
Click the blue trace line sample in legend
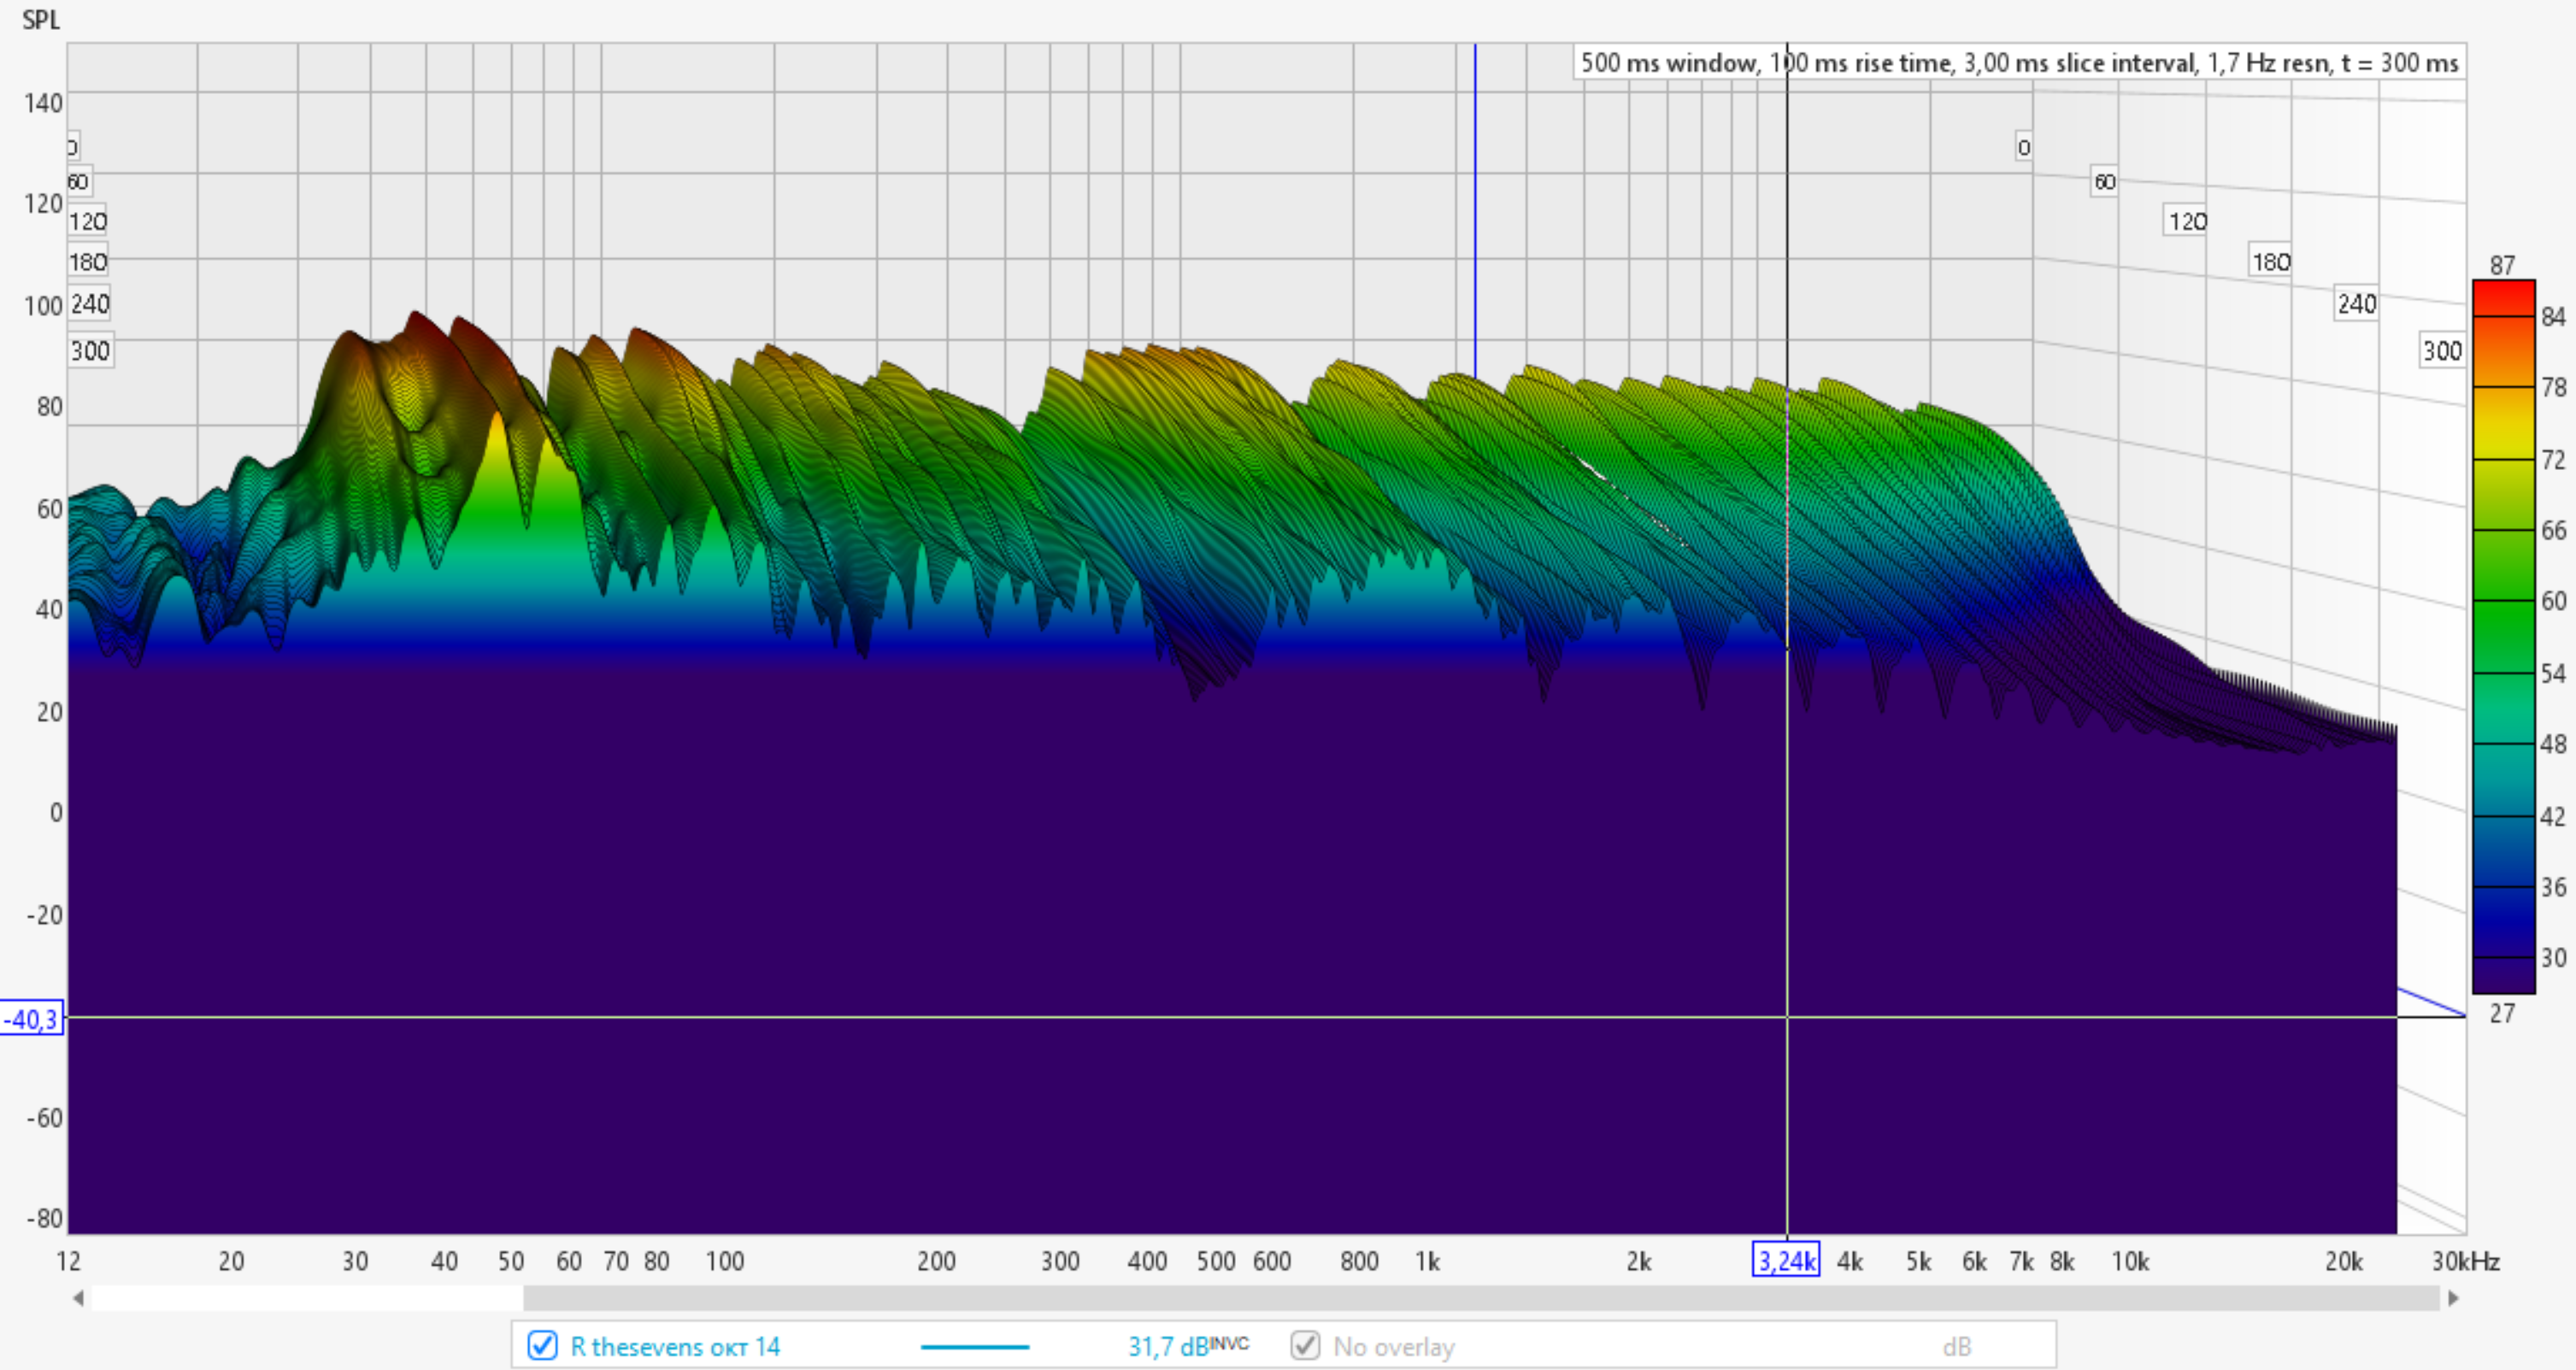(x=974, y=1347)
